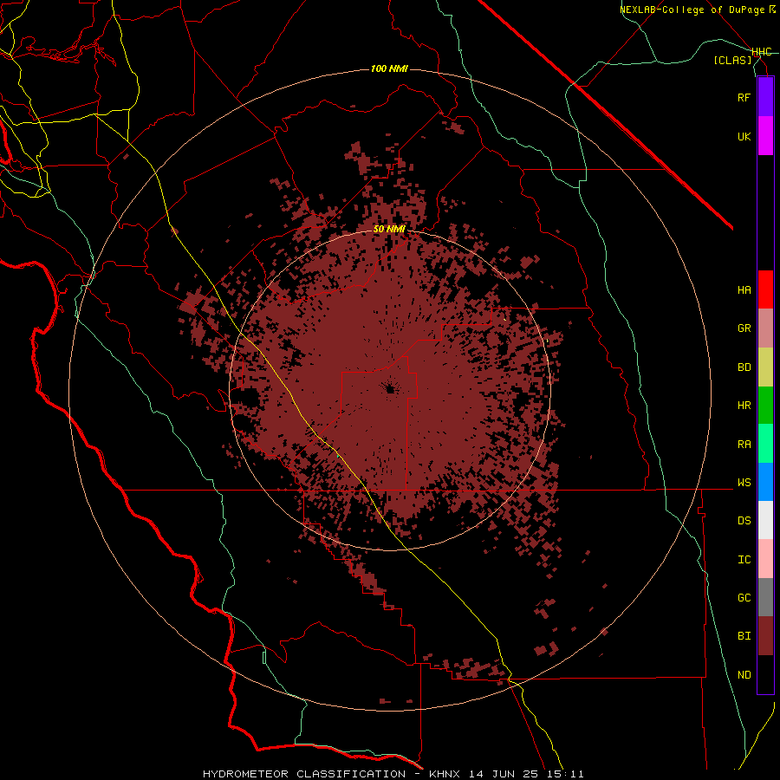The image size is (780, 780).
Task: Click the 14 JUN 25 date text
Action: click(502, 774)
